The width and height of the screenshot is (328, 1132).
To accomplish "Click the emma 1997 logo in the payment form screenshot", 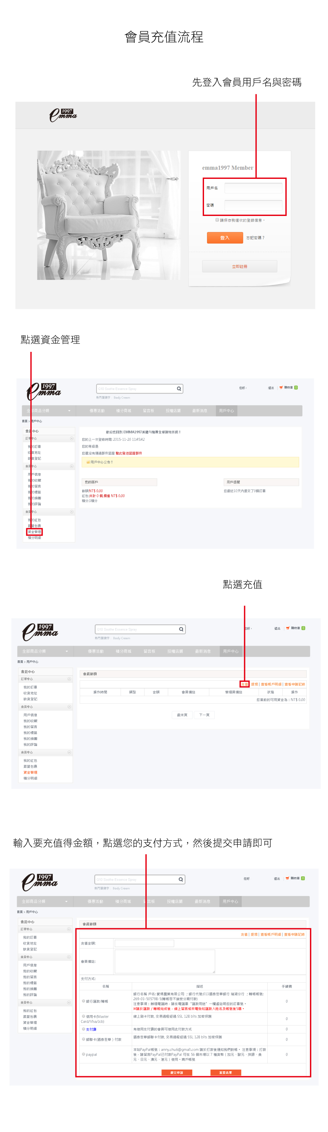I will coord(39,882).
